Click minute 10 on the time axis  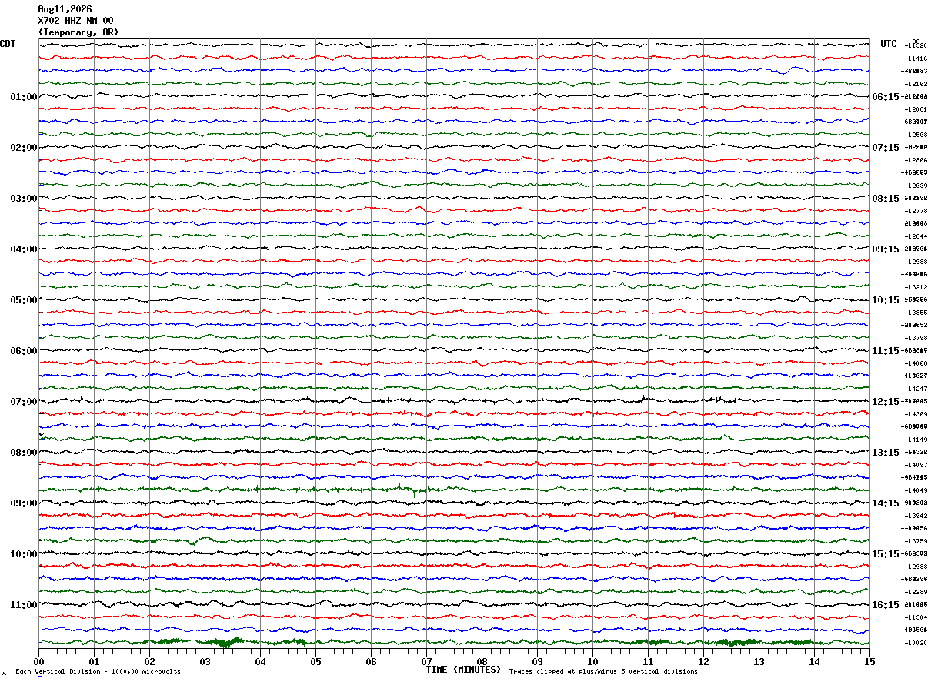tap(592, 661)
